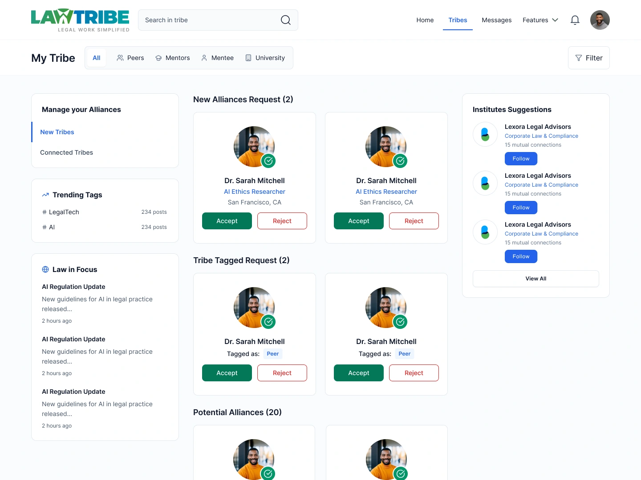The width and height of the screenshot is (641, 480).
Task: Click the University building icon
Action: click(248, 58)
